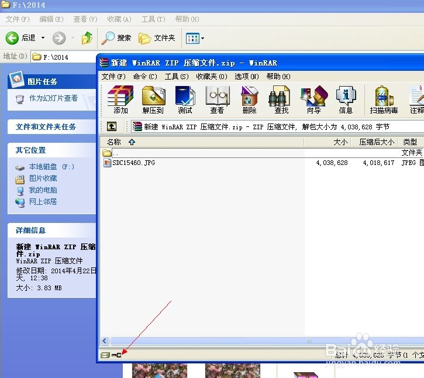424x378 pixels.
Task: Click the Virus Scan (扫描病毒) icon
Action: point(384,99)
